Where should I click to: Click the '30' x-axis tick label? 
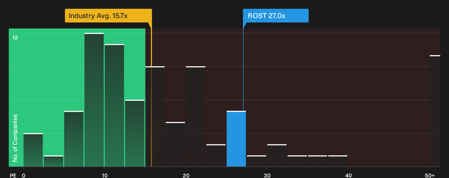[x=267, y=175]
